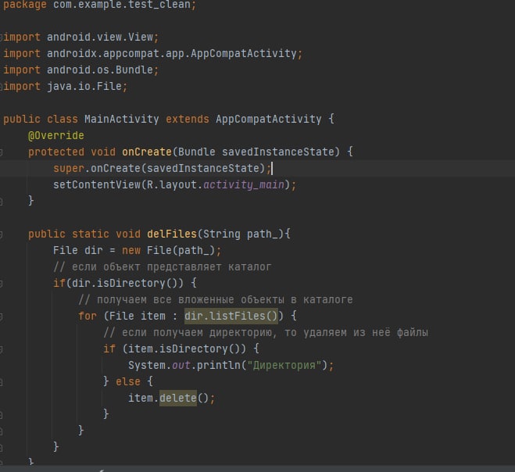Click the delFiles method name
Image resolution: width=515 pixels, height=472 pixels.
(x=171, y=234)
